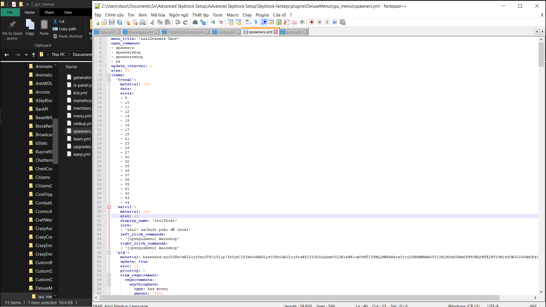Click the New file toolbar icon
Viewport: 546px width, 307px height.
tap(97, 22)
